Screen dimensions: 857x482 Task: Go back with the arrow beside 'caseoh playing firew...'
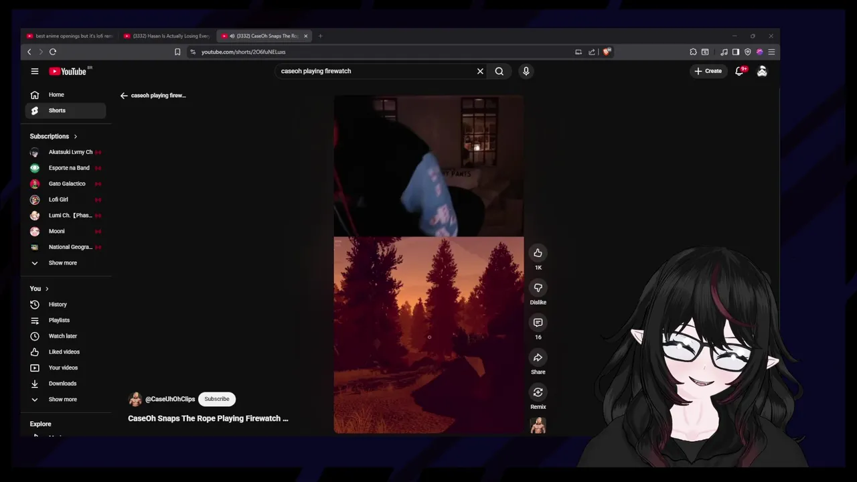tap(124, 96)
